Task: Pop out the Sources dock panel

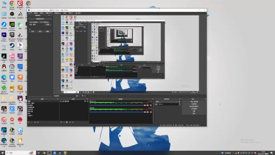Action: click(87, 99)
